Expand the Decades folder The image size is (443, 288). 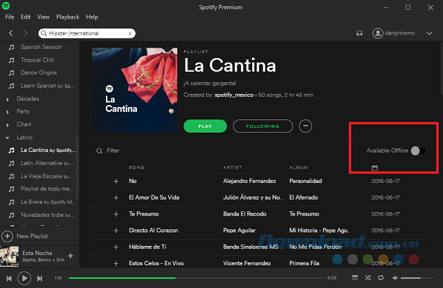[x=8, y=99]
